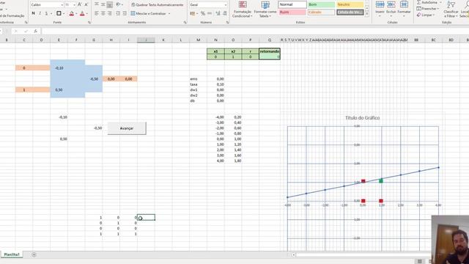Expand the borders dropdown arrow
469x264 pixels.
pos(64,14)
